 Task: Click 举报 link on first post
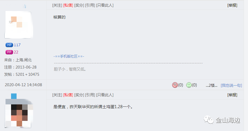pos(232,5)
